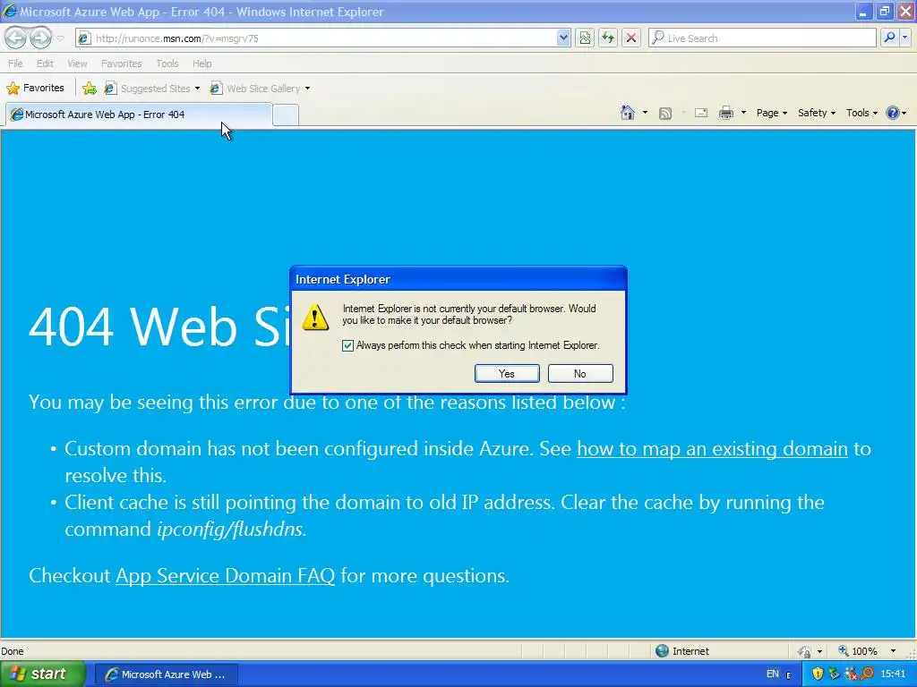This screenshot has height=687, width=917.
Task: Open the Help question mark icon menu
Action: click(896, 113)
